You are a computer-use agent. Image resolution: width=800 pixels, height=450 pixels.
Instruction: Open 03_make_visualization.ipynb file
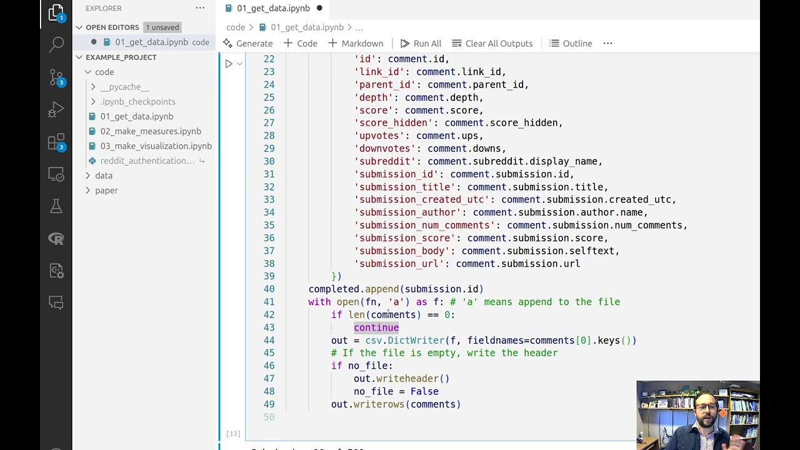tap(156, 146)
